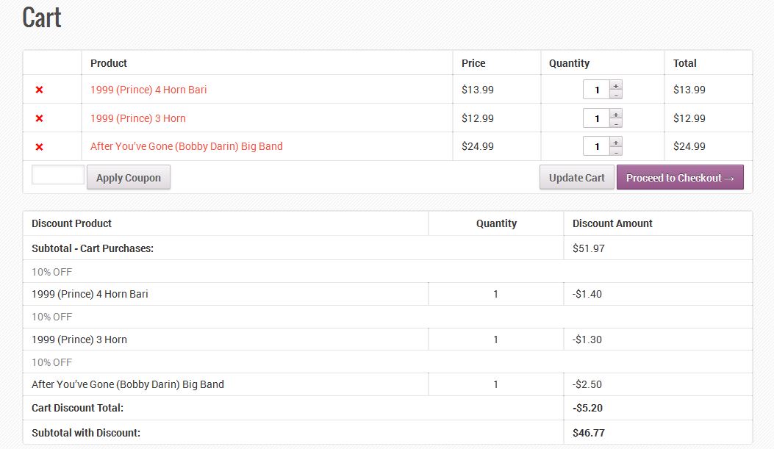Decrease quantity of After You've Gone Big Band

(615, 151)
